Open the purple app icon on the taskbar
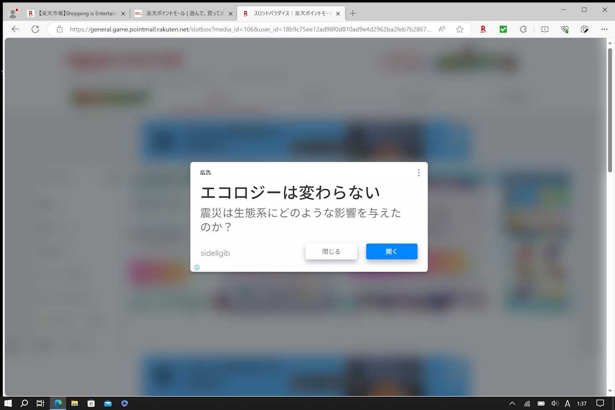The width and height of the screenshot is (615, 410). pos(124,403)
